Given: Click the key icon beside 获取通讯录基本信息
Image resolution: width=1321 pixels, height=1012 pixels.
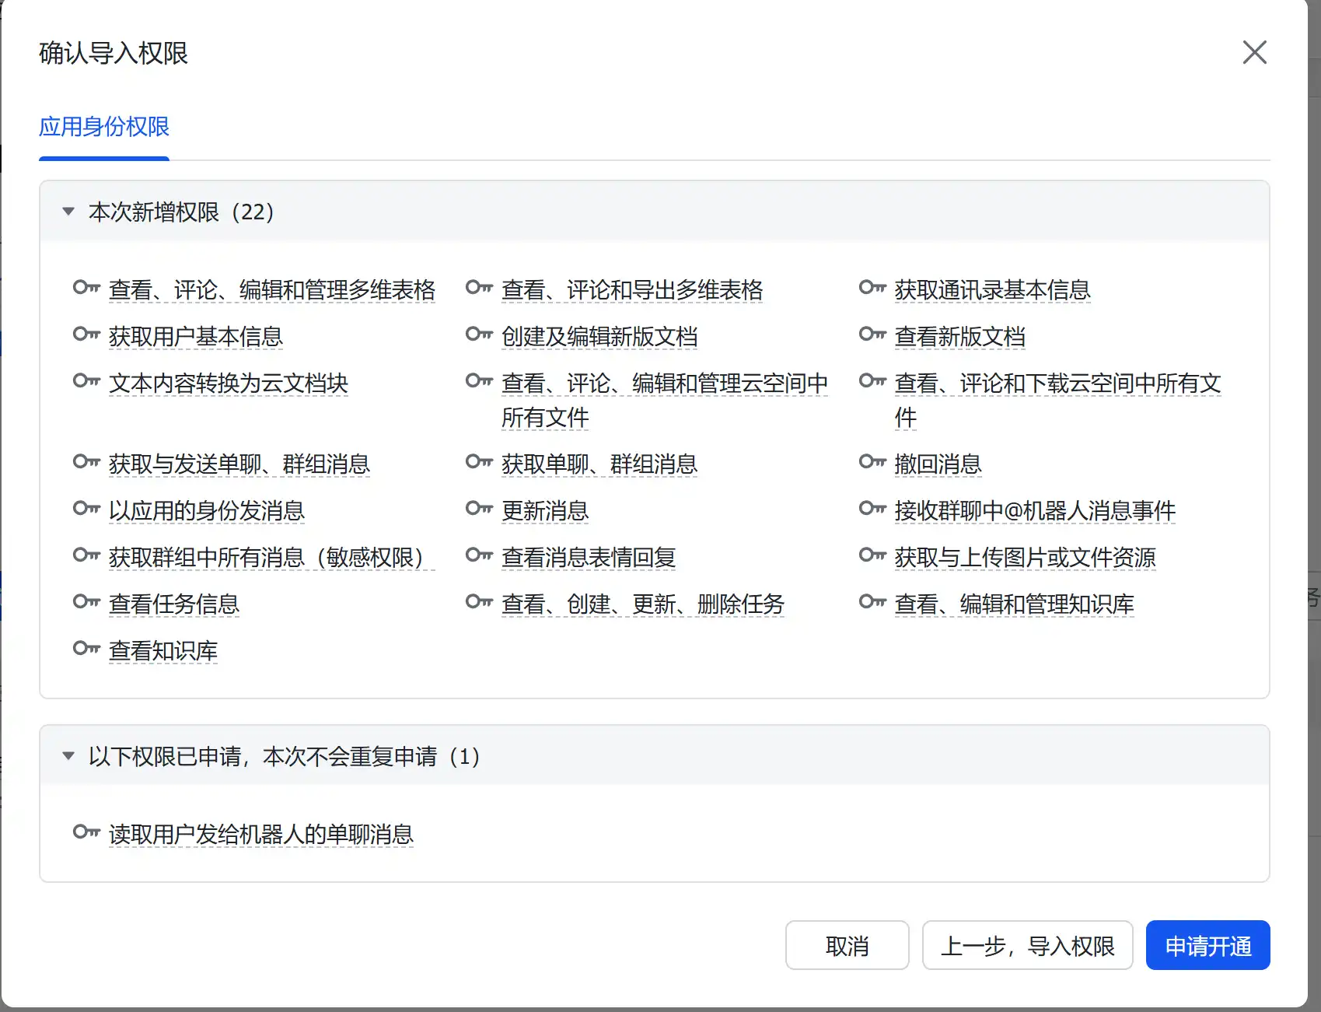Looking at the screenshot, I should pyautogui.click(x=871, y=288).
